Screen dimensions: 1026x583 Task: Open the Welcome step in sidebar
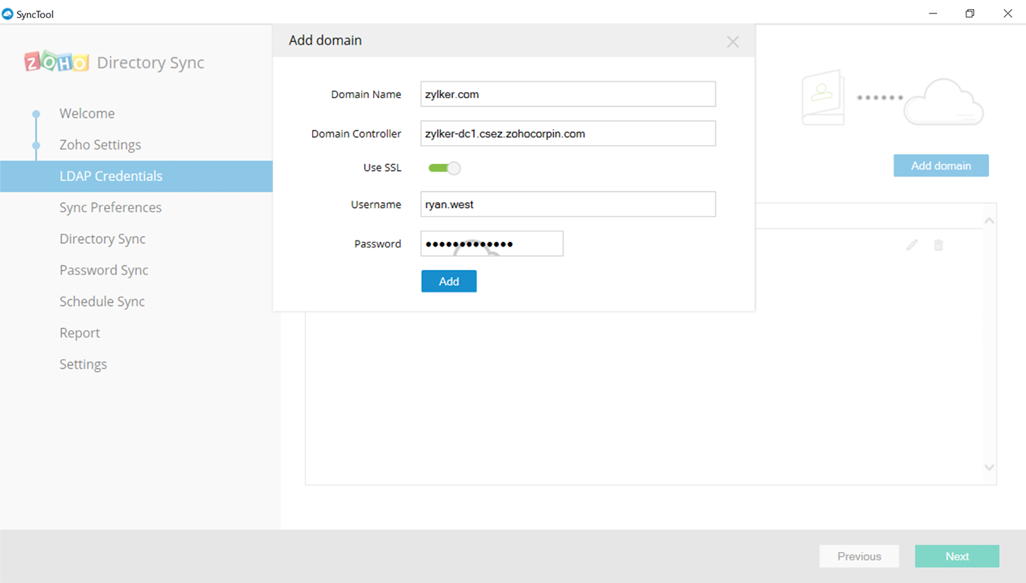click(87, 114)
